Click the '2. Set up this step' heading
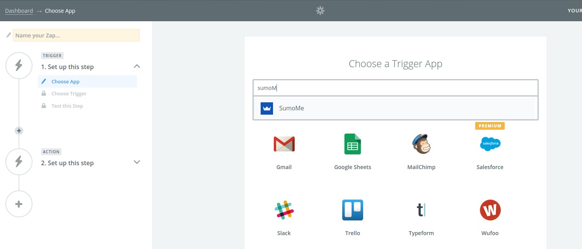 (67, 163)
